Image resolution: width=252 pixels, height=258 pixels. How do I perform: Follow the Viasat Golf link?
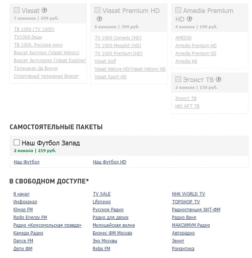pos(105,61)
